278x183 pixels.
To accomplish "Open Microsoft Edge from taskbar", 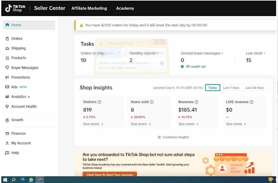I will coord(22,180).
